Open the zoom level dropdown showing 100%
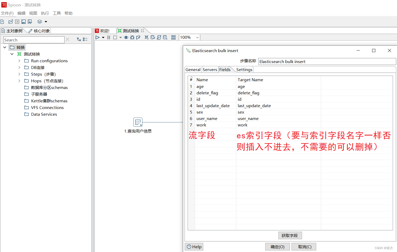The width and height of the screenshot is (397, 252). [x=197, y=37]
